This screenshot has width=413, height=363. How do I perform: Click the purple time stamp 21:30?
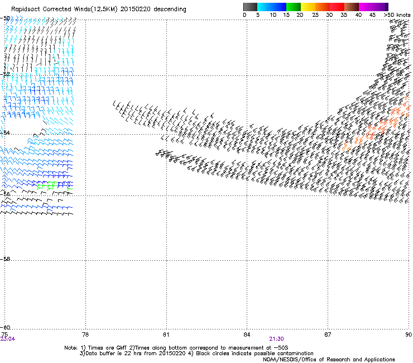[x=276, y=339]
